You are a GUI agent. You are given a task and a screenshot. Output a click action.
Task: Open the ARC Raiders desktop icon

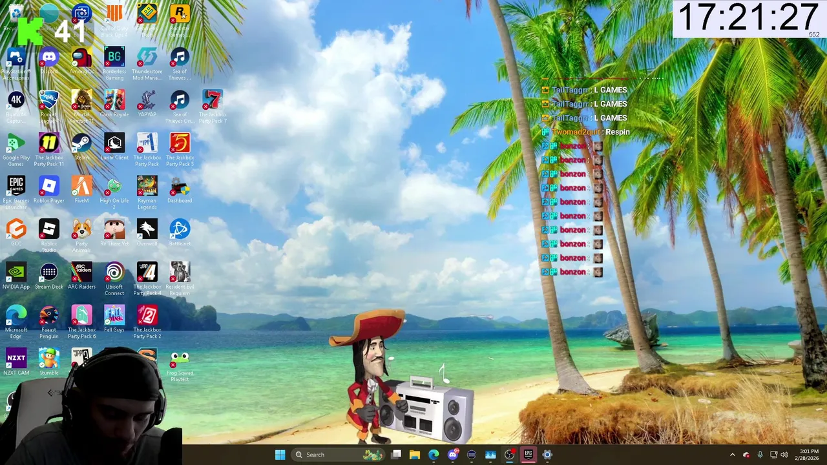pyautogui.click(x=81, y=276)
